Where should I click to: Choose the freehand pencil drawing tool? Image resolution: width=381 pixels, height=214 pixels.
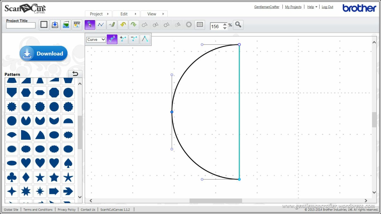[x=112, y=25]
